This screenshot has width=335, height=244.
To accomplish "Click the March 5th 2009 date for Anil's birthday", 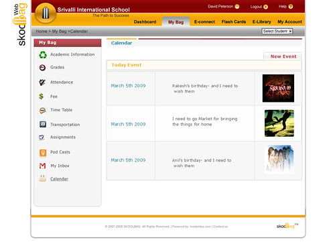I will (128, 160).
